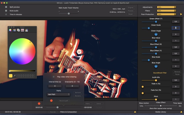Rotate the Green Angle dial
The width and height of the screenshot is (184, 115).
coord(156,34)
